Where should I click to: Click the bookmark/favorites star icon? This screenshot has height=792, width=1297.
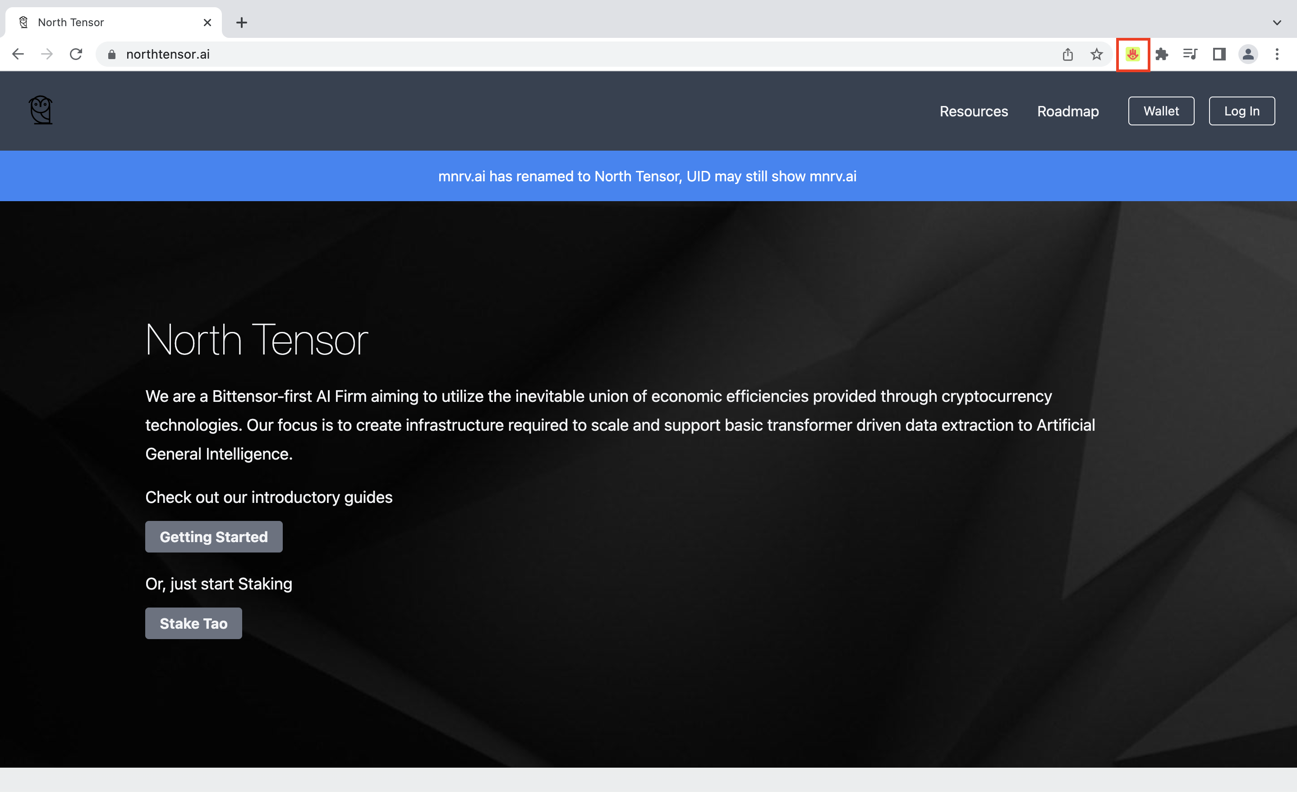[1097, 54]
